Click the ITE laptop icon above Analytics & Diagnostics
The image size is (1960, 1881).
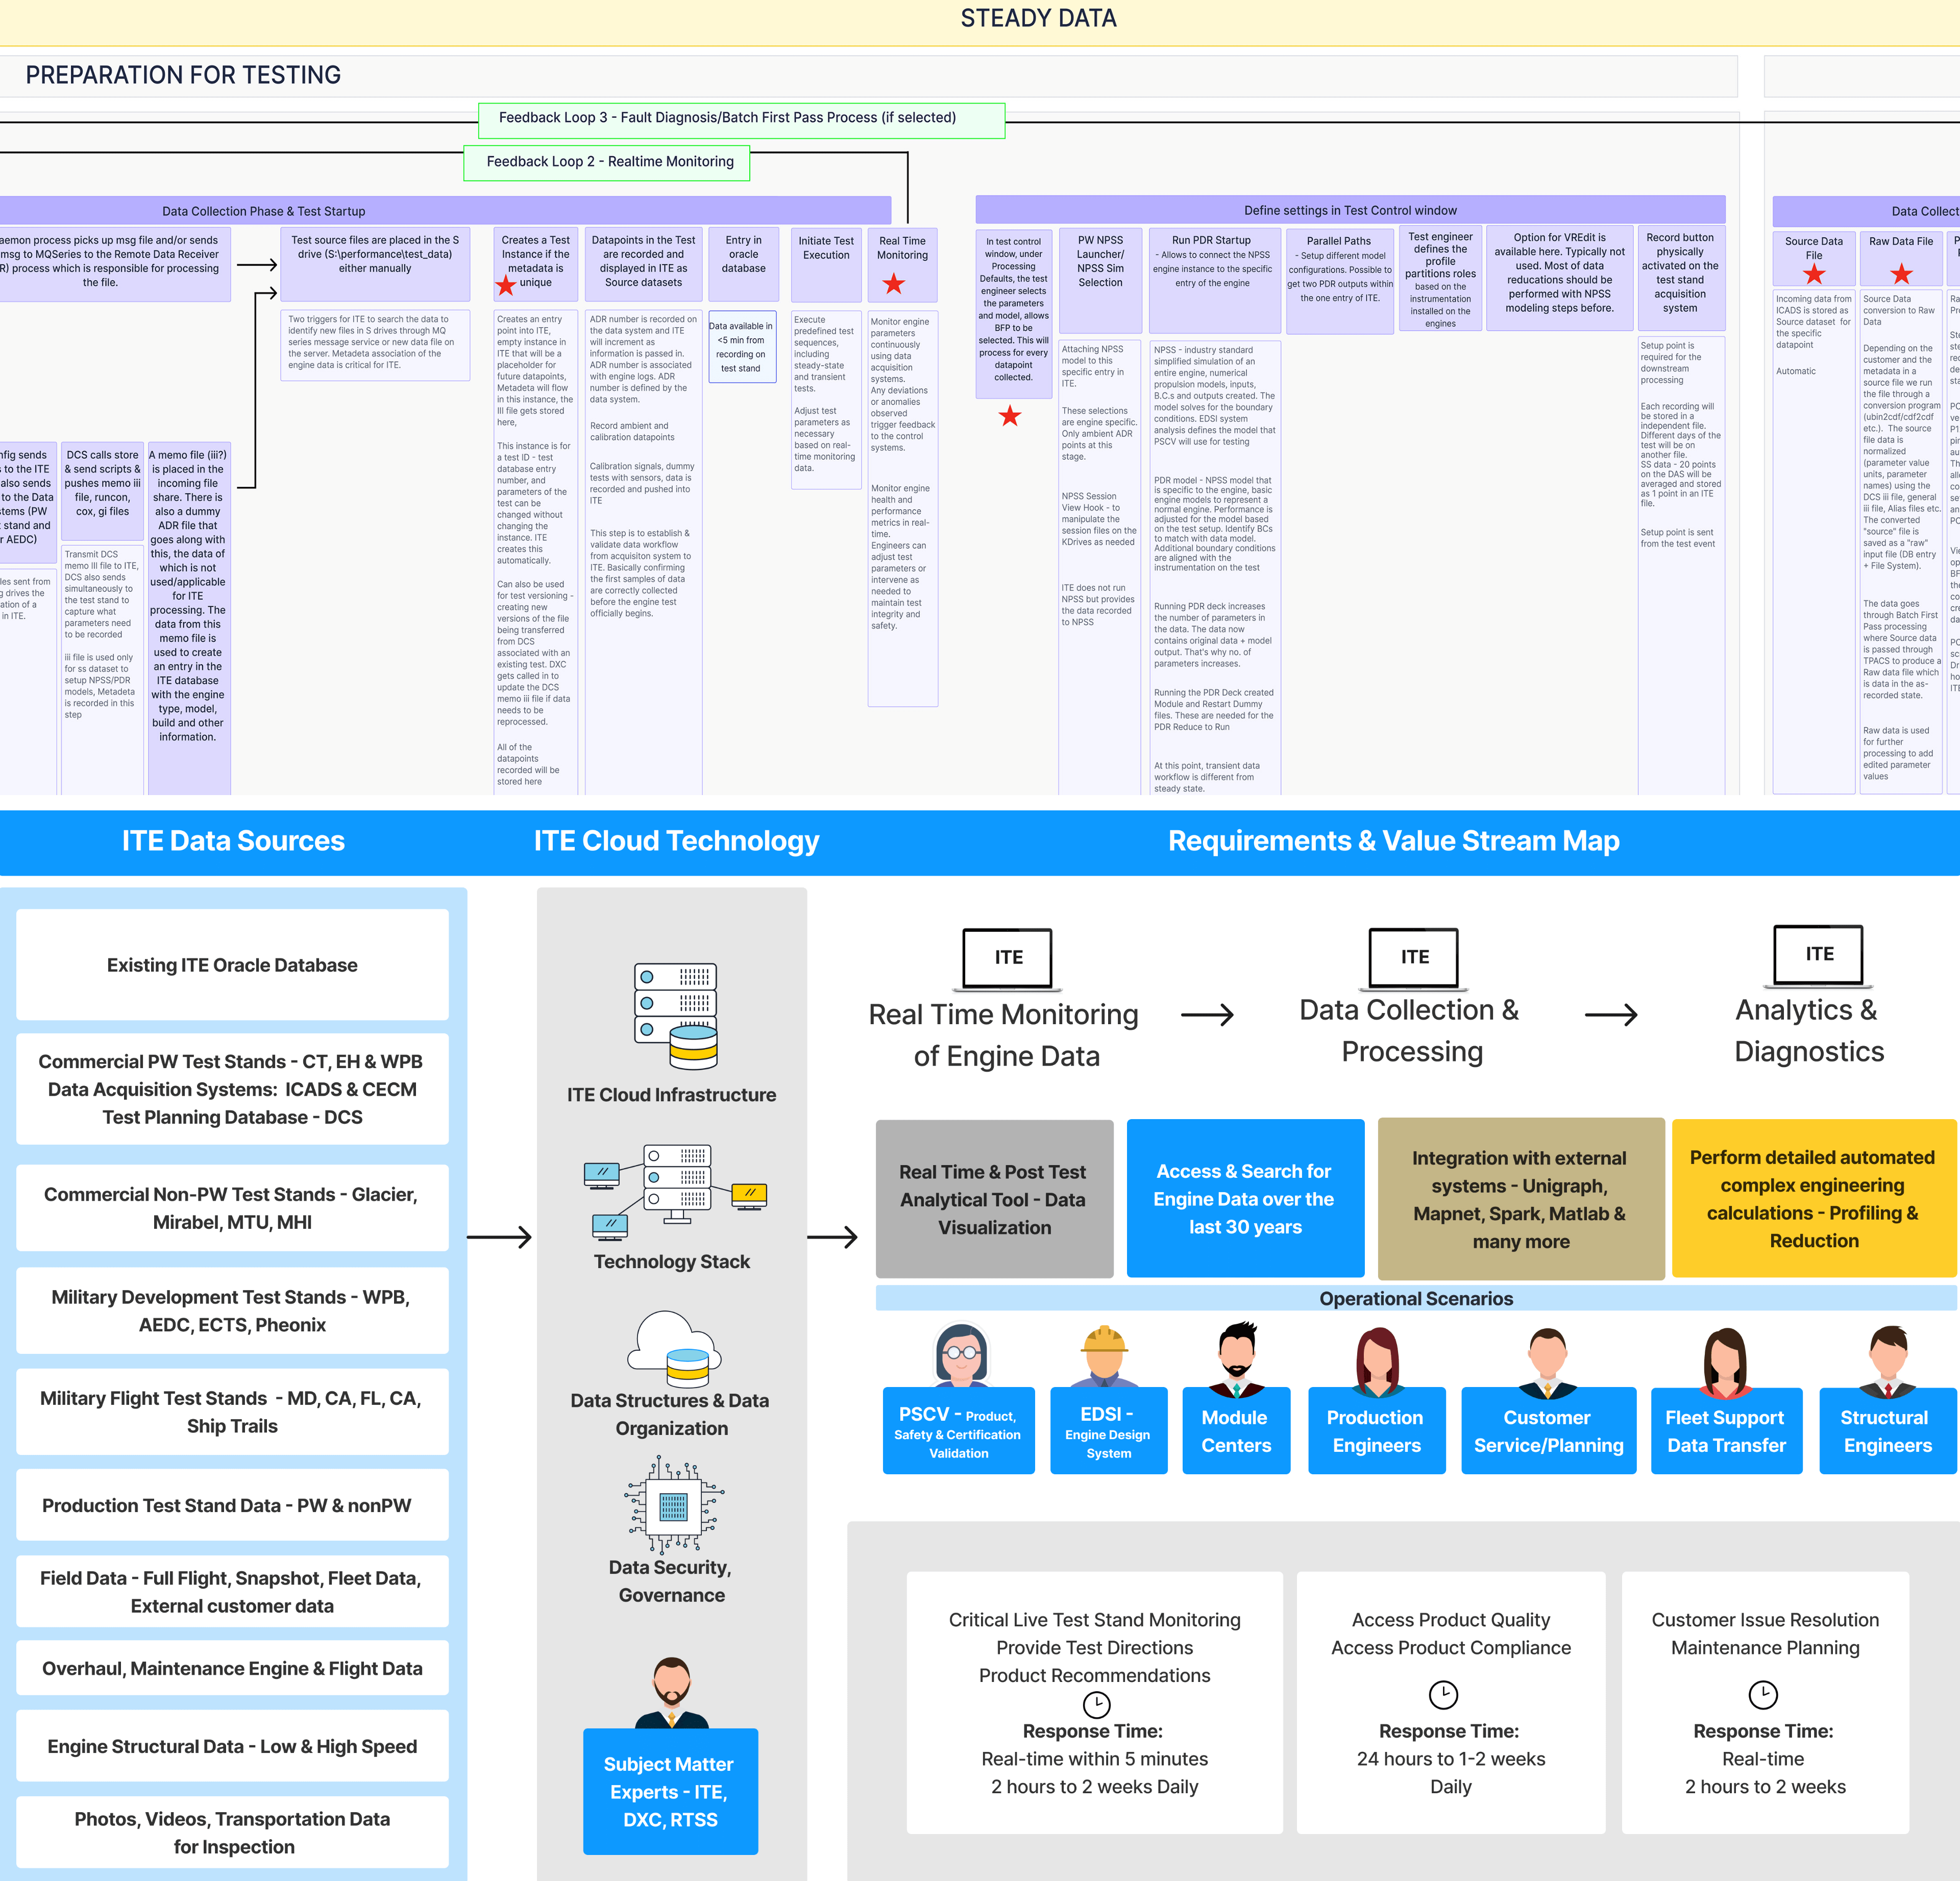coord(1819,956)
